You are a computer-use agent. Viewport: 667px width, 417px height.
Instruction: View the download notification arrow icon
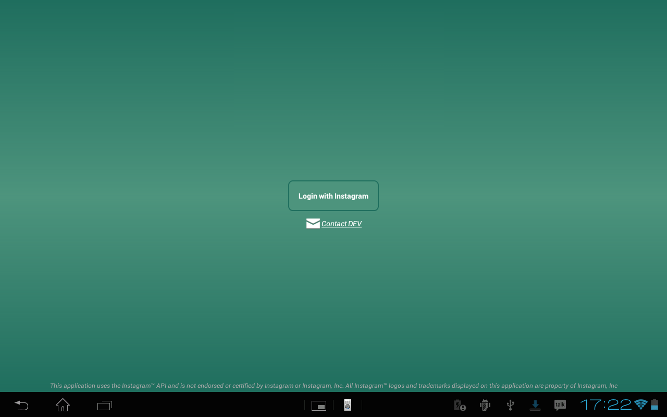[x=535, y=405]
